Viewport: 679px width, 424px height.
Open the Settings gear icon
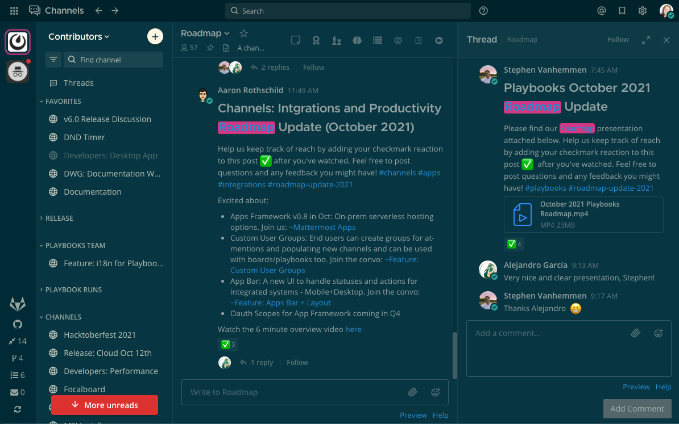click(x=642, y=10)
